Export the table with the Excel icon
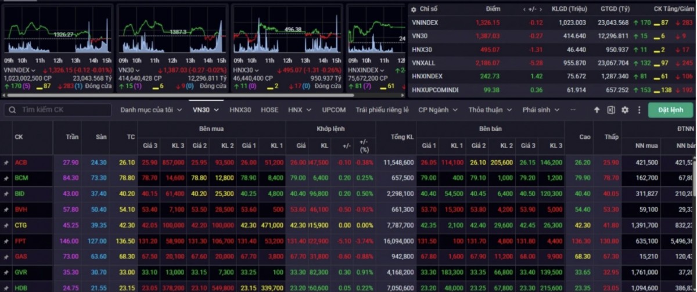The image size is (697, 292). pyautogui.click(x=611, y=110)
